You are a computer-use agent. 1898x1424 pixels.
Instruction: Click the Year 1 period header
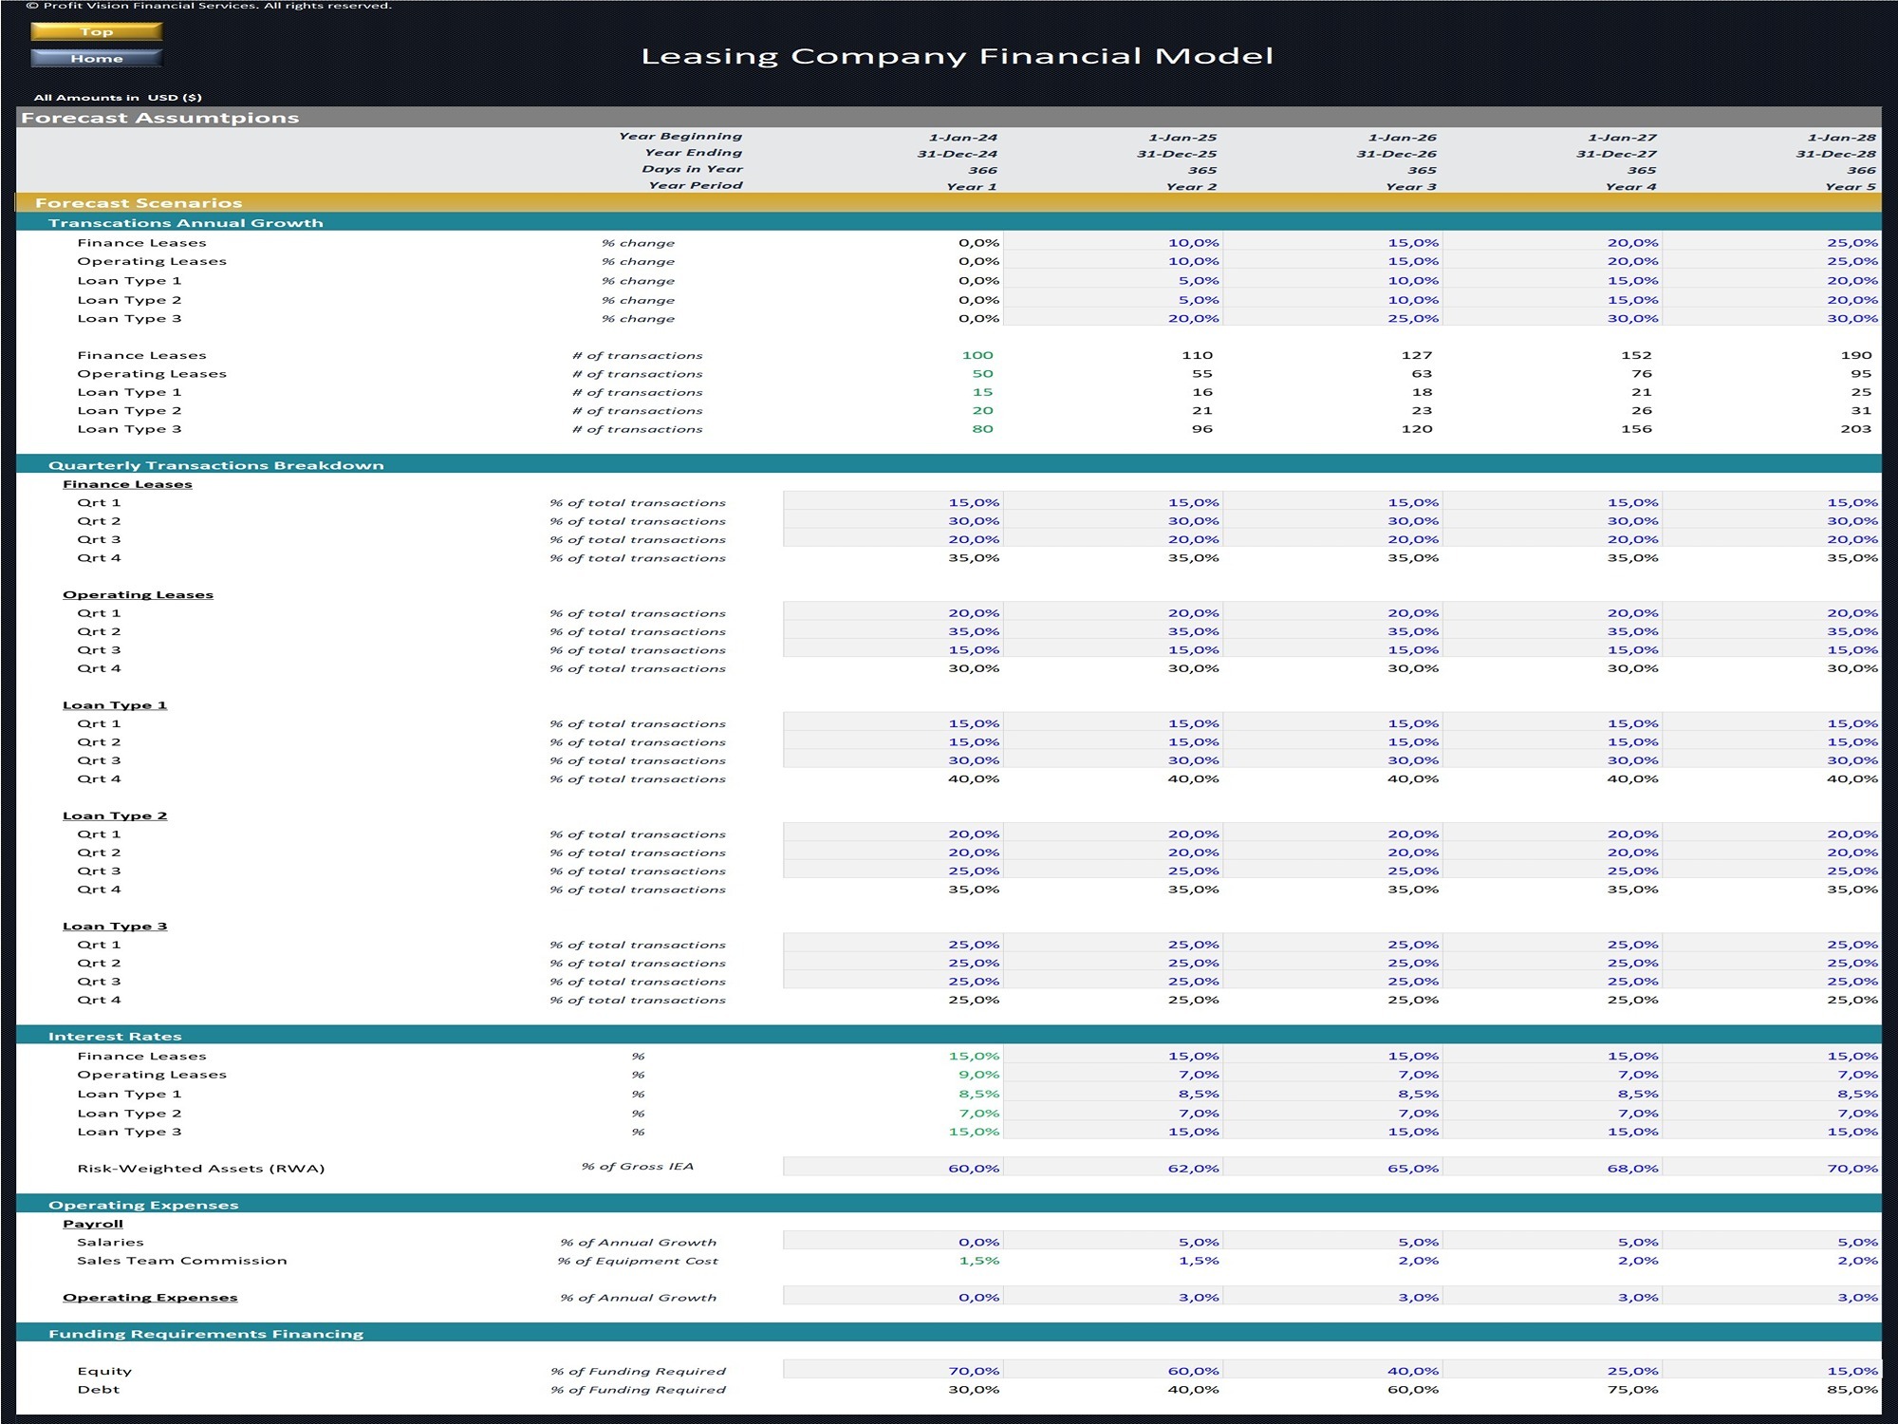pos(972,187)
